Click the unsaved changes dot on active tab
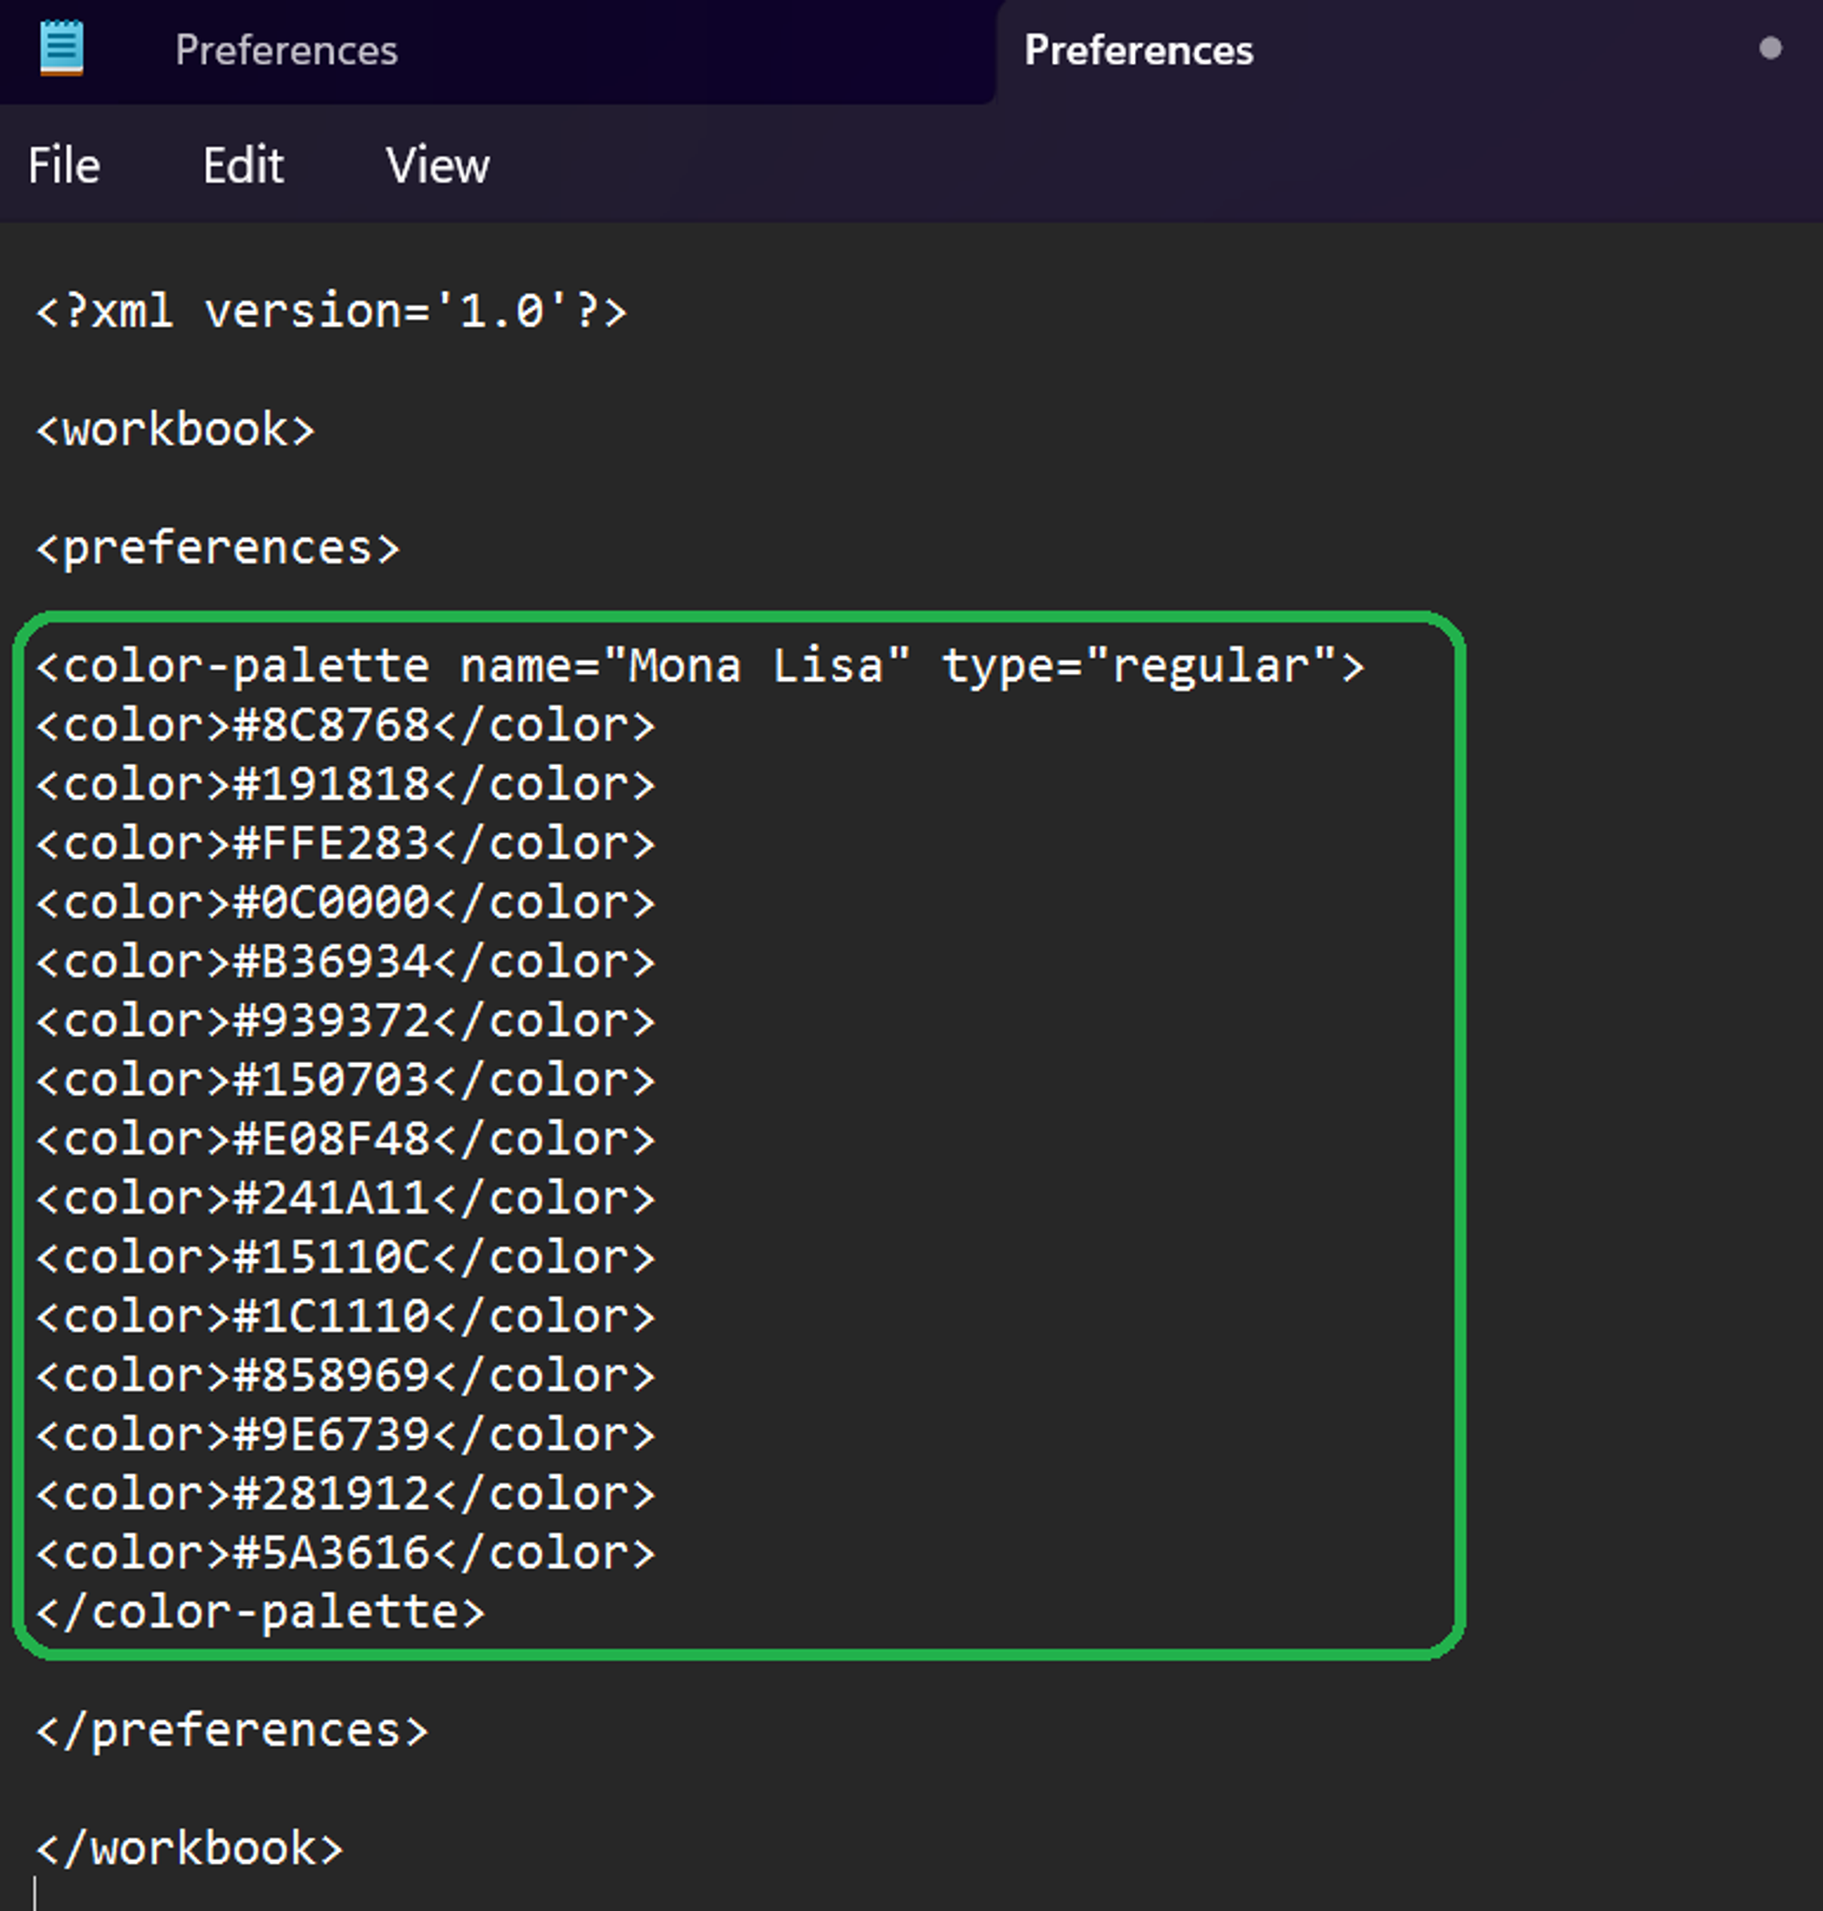The image size is (1823, 1911). click(x=1769, y=48)
